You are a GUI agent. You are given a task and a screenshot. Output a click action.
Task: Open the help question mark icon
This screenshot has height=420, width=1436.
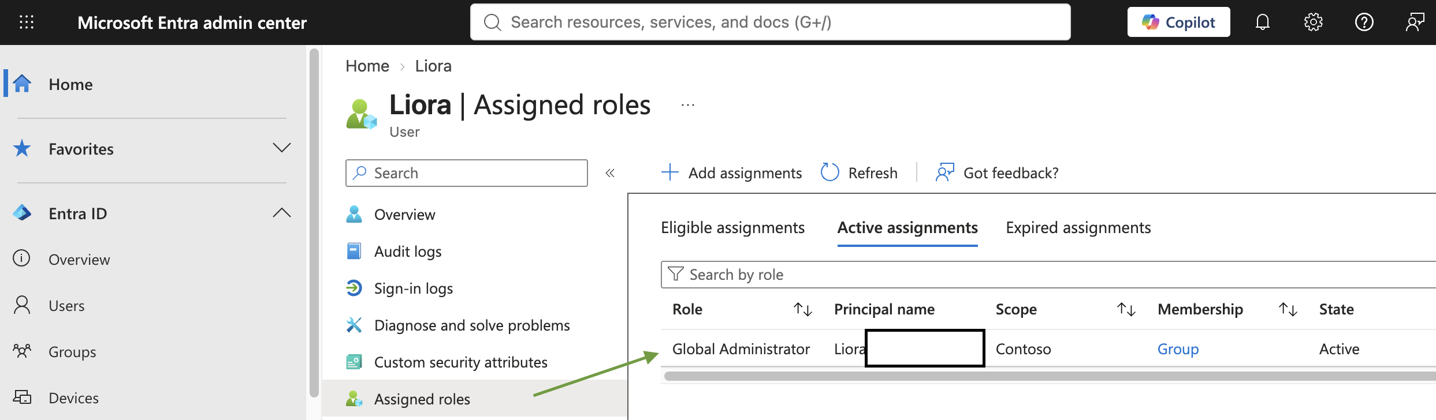1364,22
